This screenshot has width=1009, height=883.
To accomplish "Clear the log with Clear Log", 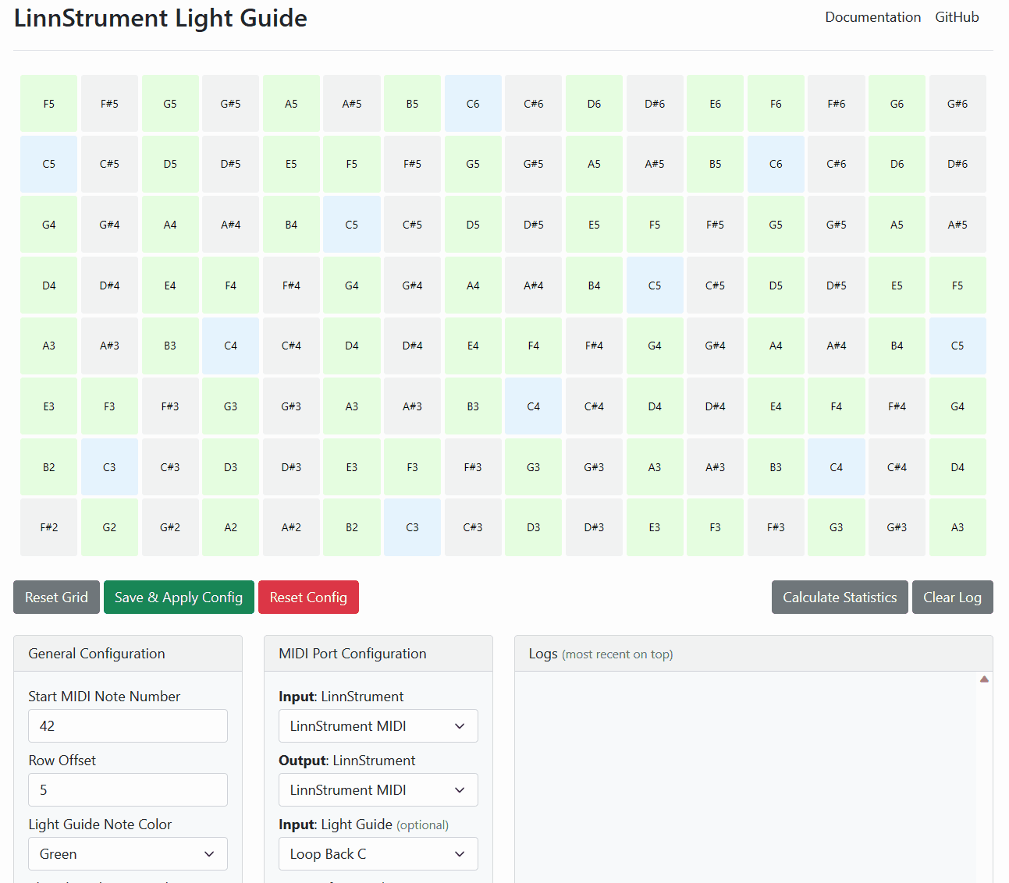I will 952,598.
